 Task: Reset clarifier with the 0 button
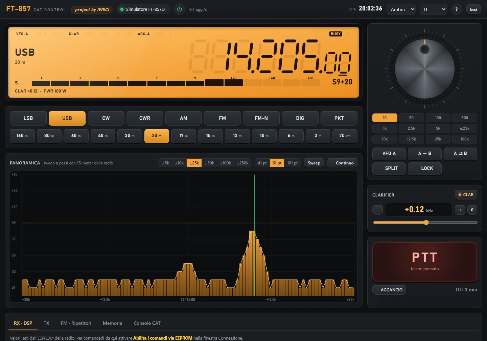(x=472, y=210)
